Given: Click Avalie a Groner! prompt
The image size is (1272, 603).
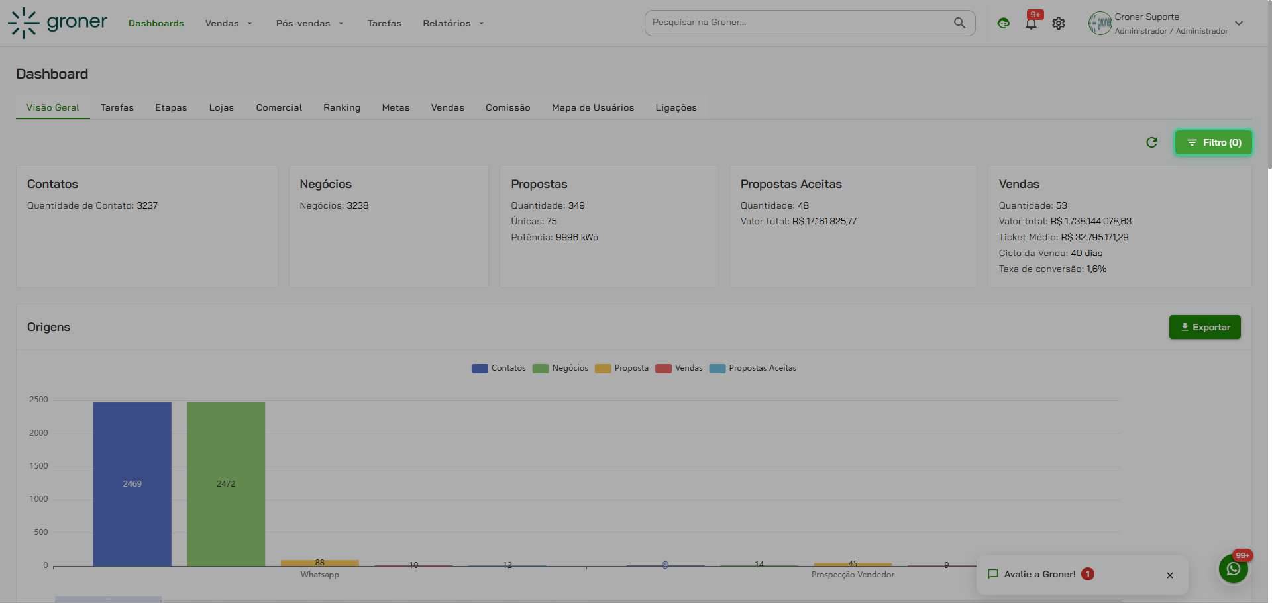Looking at the screenshot, I should click(x=1040, y=574).
